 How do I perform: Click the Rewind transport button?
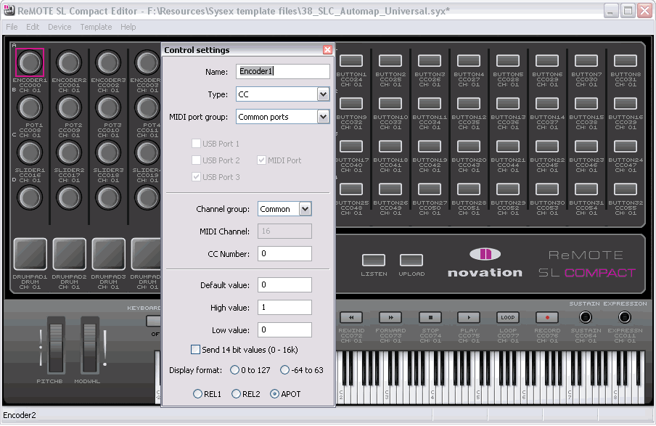[x=351, y=318]
